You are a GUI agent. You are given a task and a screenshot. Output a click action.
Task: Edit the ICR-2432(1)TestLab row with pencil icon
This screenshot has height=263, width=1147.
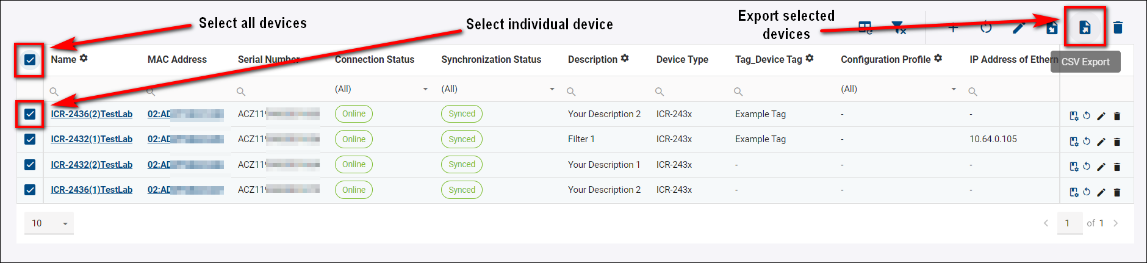1101,142
